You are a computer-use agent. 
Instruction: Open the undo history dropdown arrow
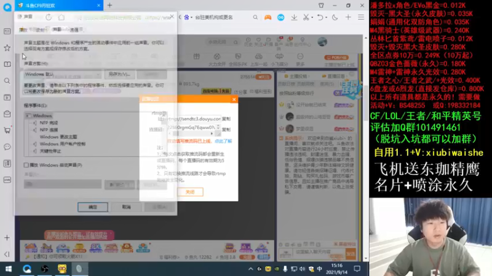327,18
